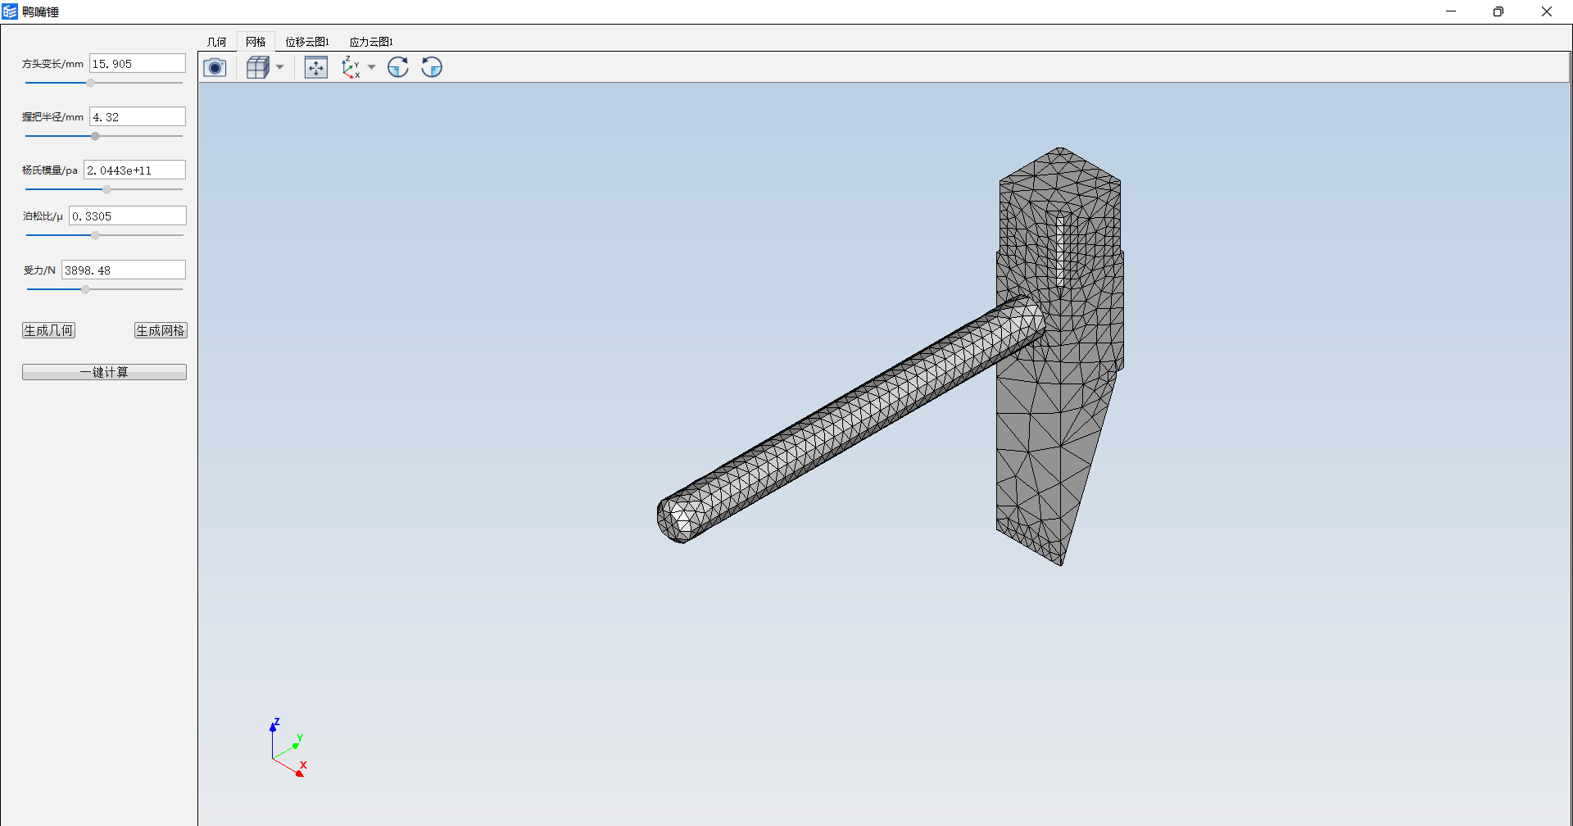Open the cube view dropdown arrow
Viewport: 1573px width, 826px height.
tap(280, 67)
